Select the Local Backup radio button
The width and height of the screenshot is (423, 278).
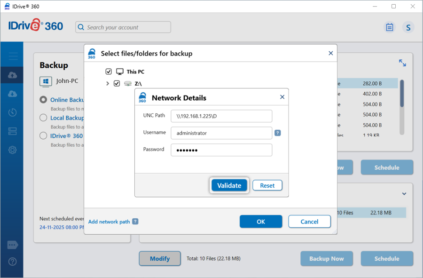coord(43,118)
